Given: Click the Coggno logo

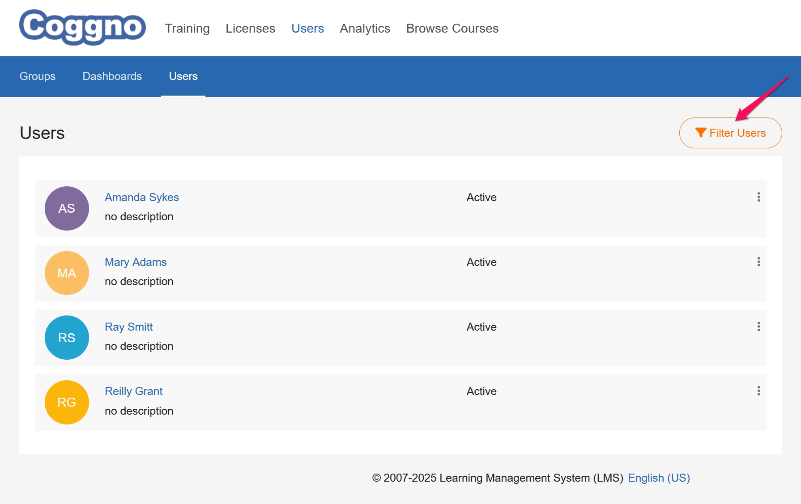Looking at the screenshot, I should tap(82, 27).
